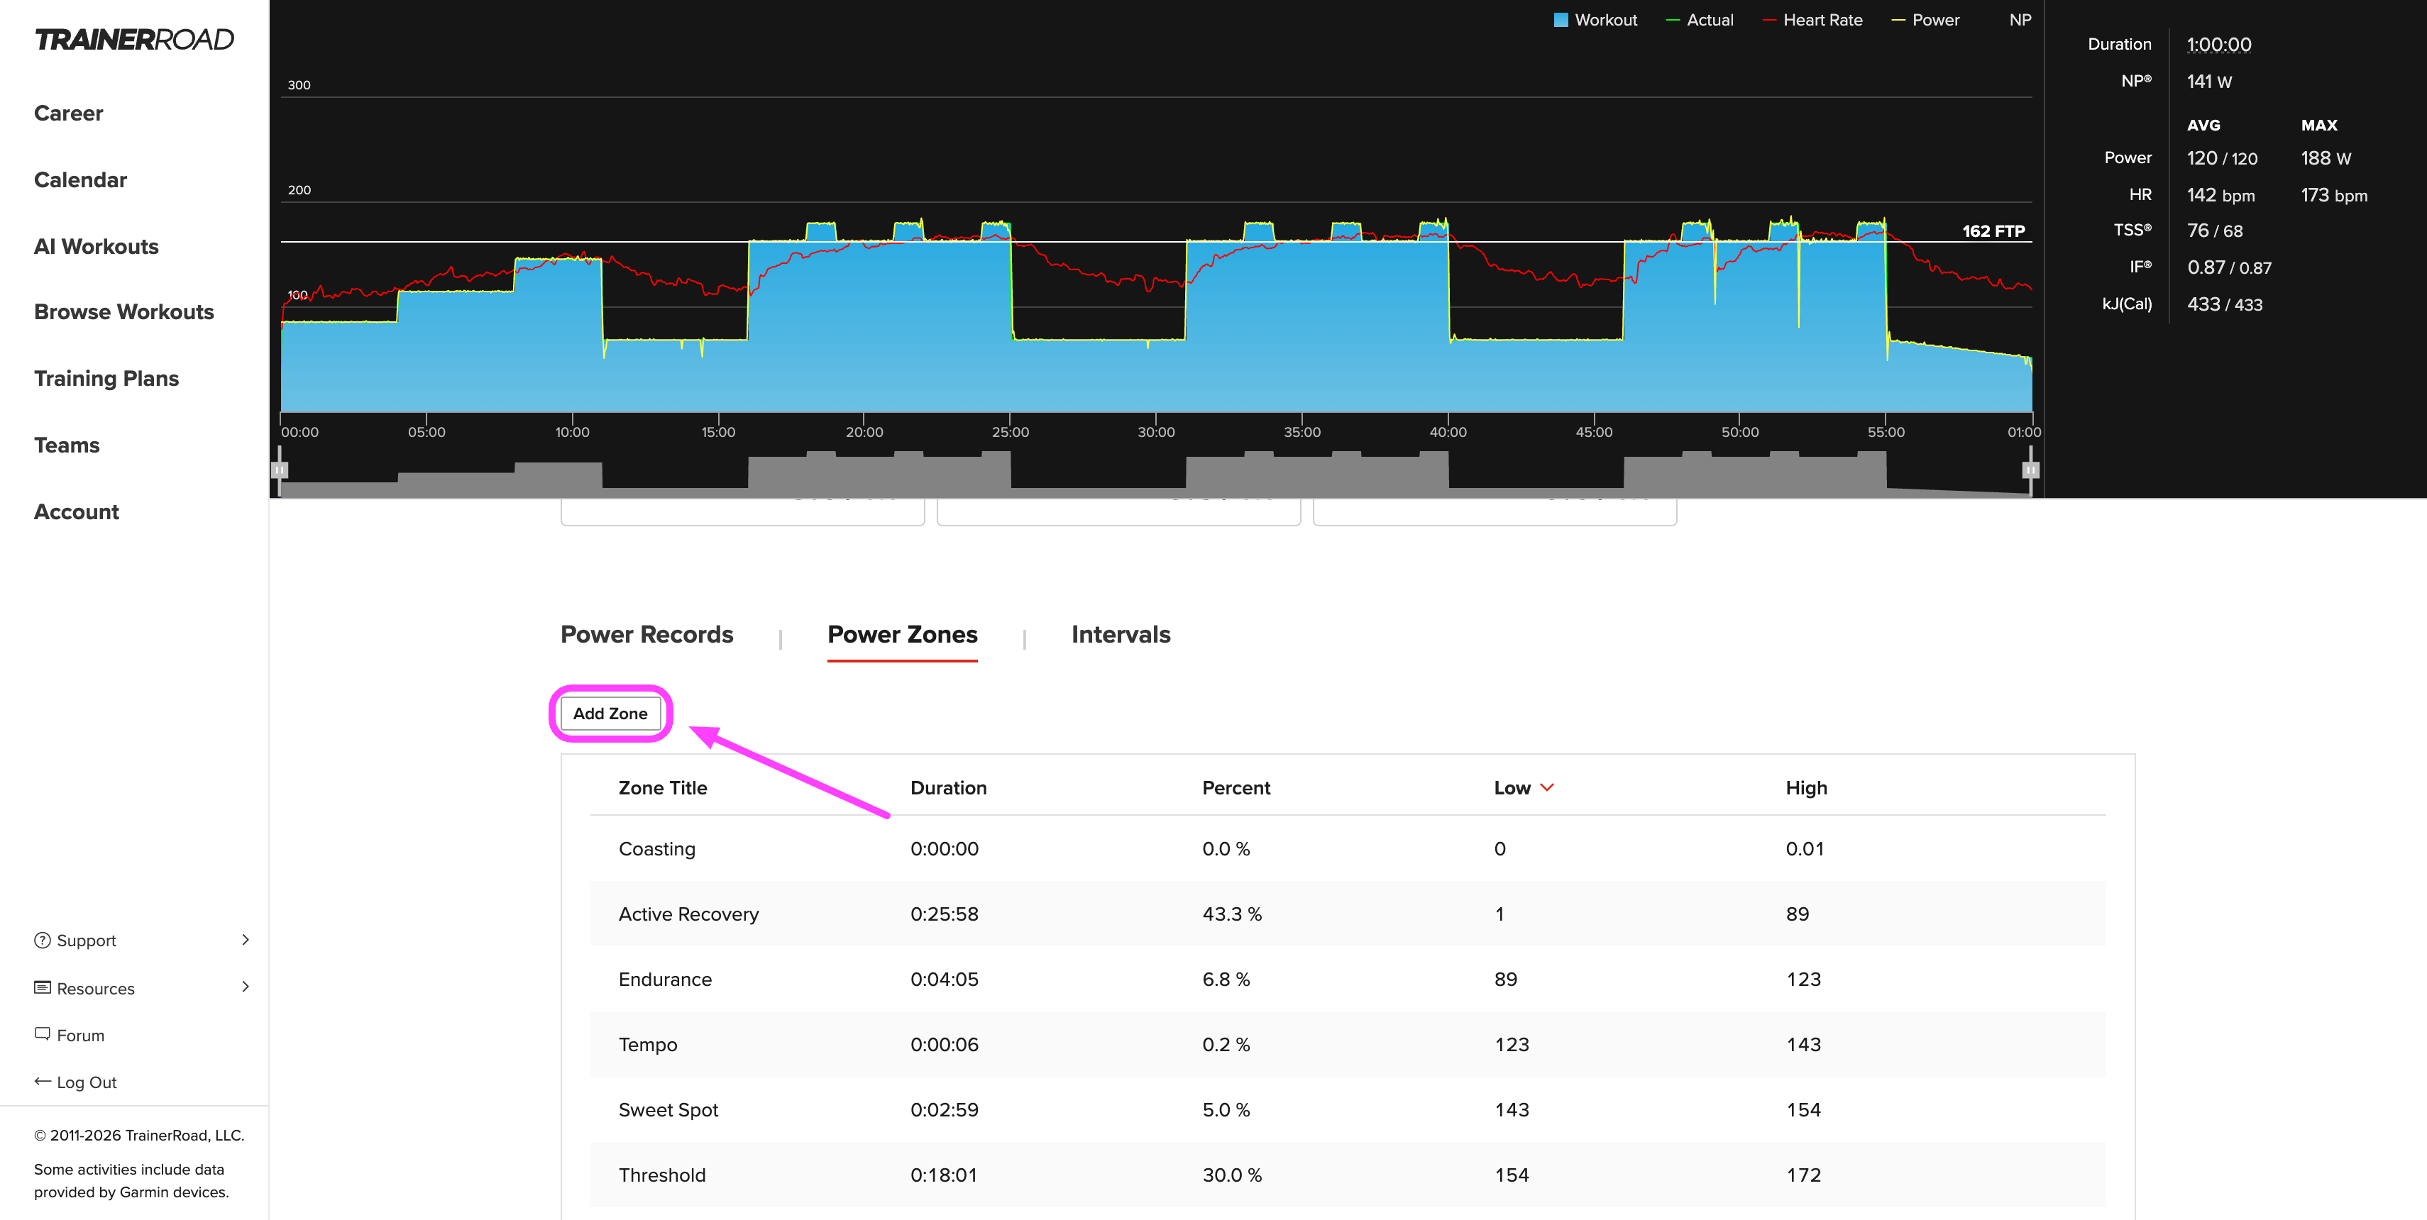Sort by the Low column arrow
This screenshot has width=2427, height=1220.
point(1546,787)
